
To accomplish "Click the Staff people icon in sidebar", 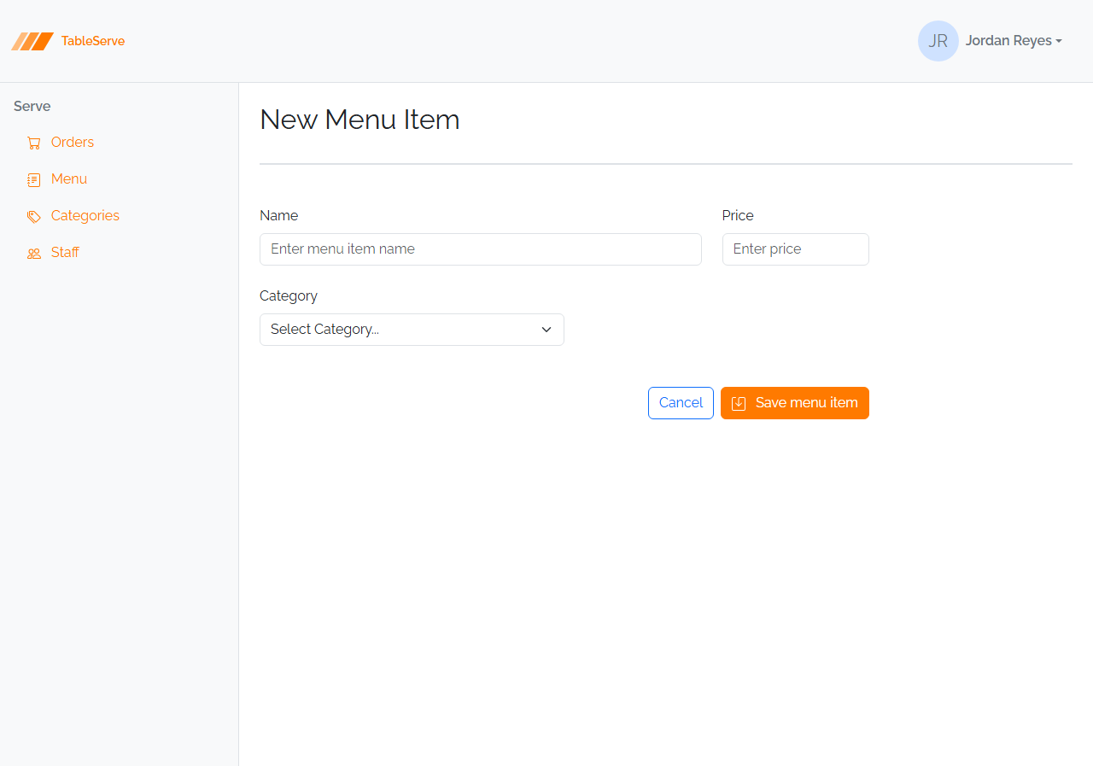I will tap(34, 253).
